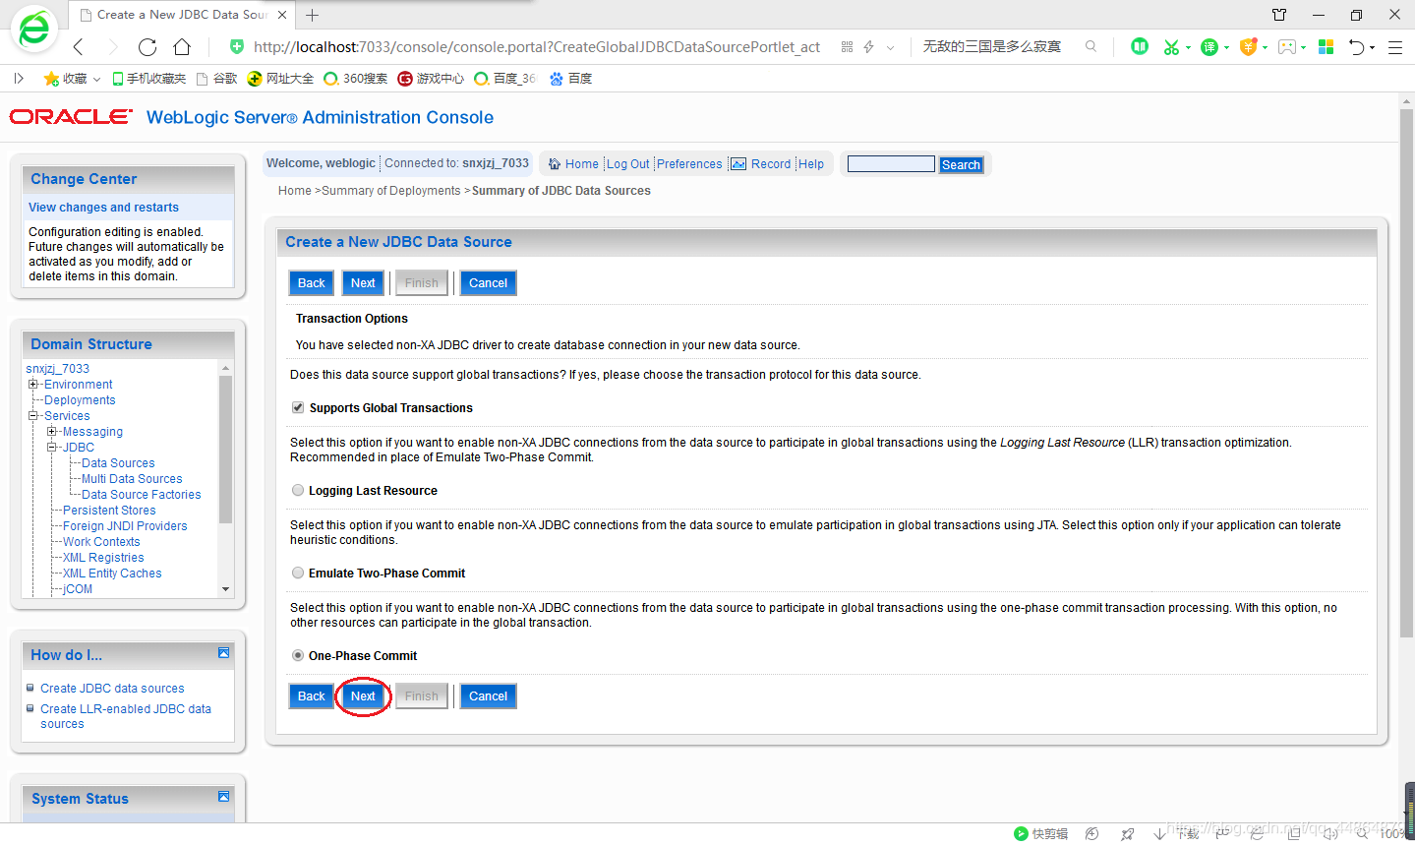Viewport: 1415px width, 846px height.
Task: Click the 网址大全 bookmark
Action: coord(280,79)
